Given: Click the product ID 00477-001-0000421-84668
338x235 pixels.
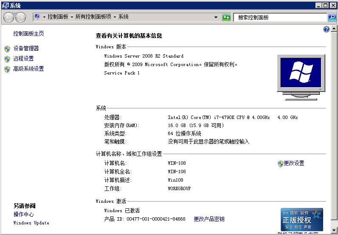Looking at the screenshot, I should point(156,219).
